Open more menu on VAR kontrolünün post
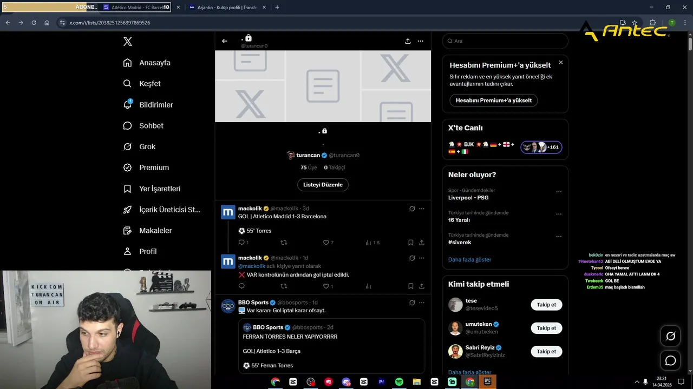This screenshot has width=693, height=389. coord(422,258)
